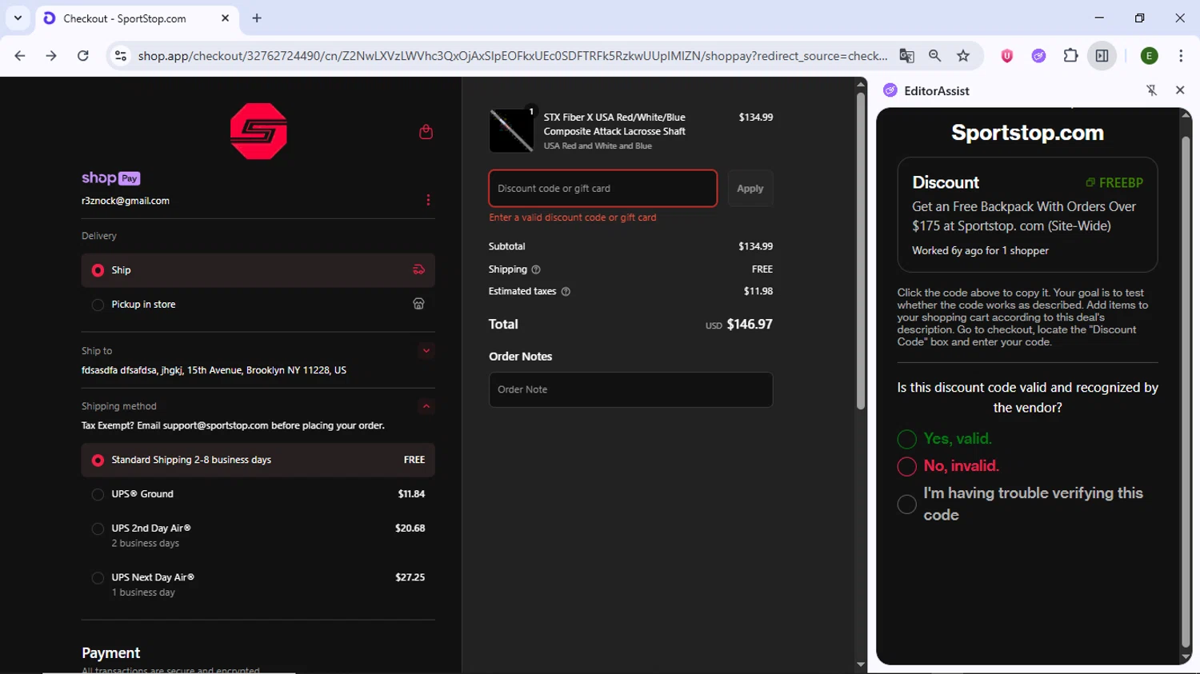Screen dimensions: 1200x674
Task: Expand the Ship to address chevron
Action: point(426,350)
